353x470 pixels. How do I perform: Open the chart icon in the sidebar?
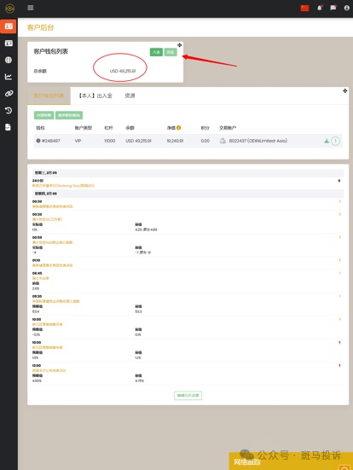pyautogui.click(x=9, y=77)
